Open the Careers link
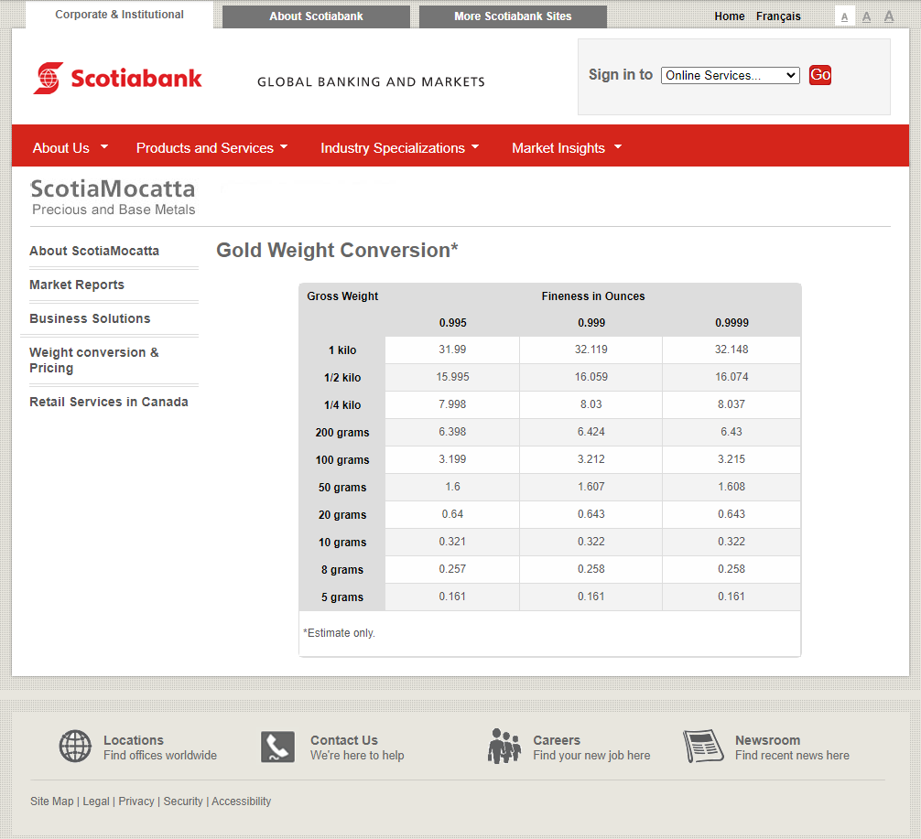 [x=557, y=740]
